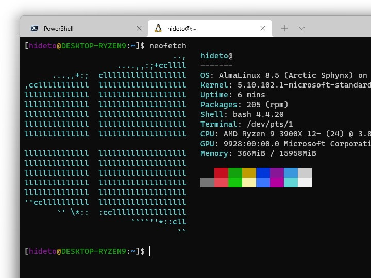Click the Linux penguin tab icon
Screen dimensions: 371x278
pos(158,28)
